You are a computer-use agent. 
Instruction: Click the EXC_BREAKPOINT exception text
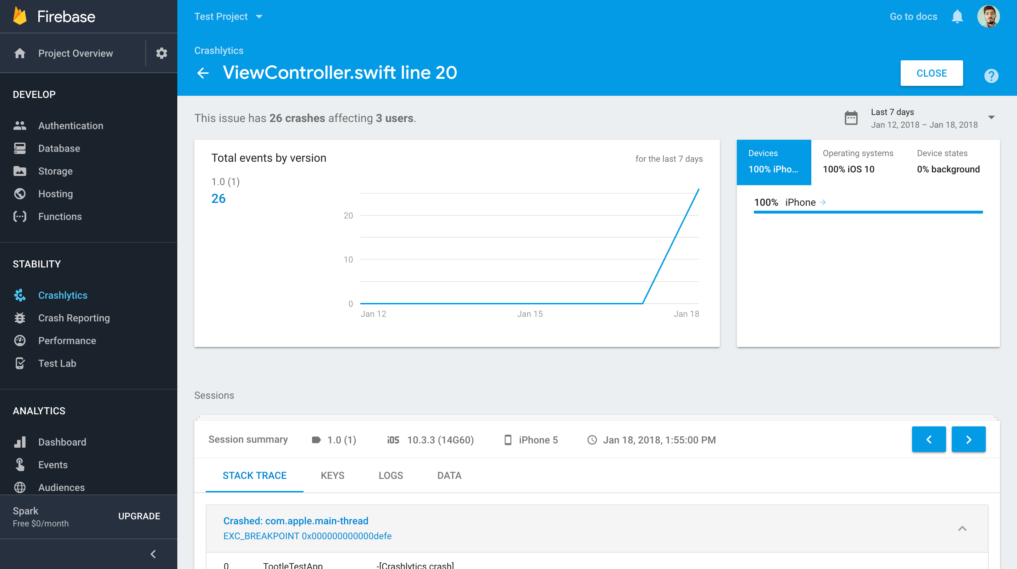[307, 536]
